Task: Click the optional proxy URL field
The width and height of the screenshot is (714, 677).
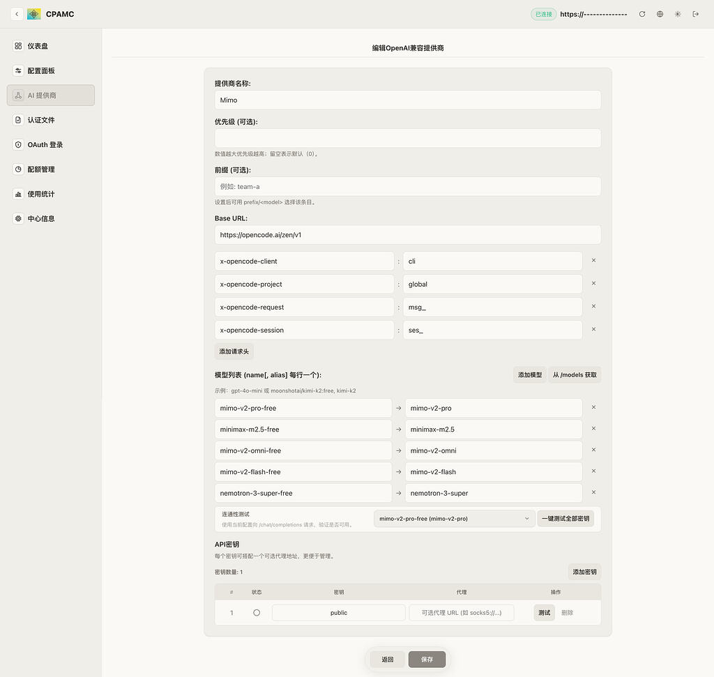Action: click(462, 613)
